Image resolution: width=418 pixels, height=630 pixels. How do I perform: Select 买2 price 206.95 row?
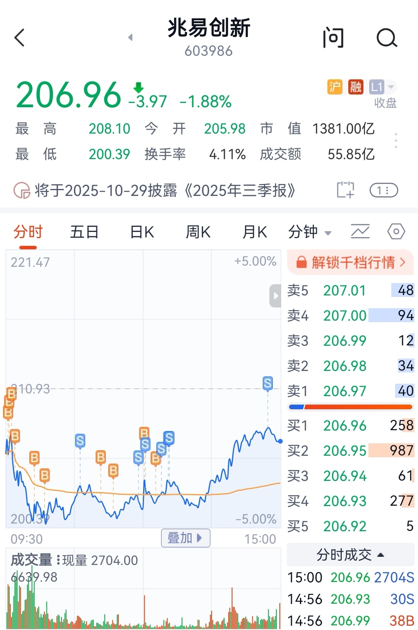(351, 450)
